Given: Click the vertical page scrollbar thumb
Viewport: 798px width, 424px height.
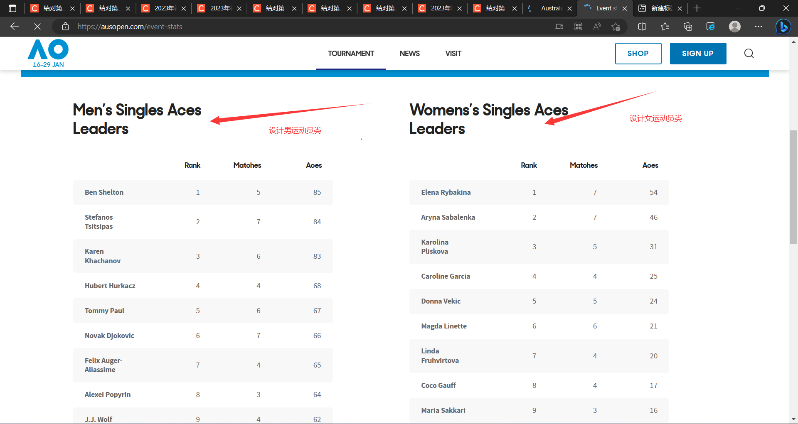Looking at the screenshot, I should coord(793,187).
